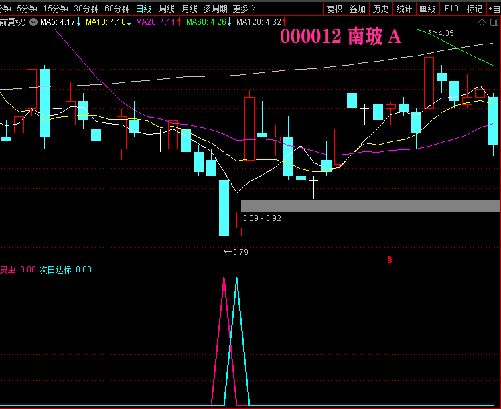
Task: Open the 多周期 multi-period view
Action: point(215,9)
